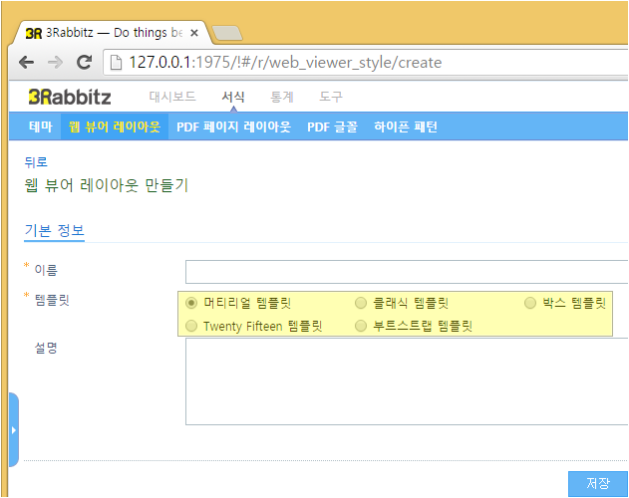Select the 머티리얼 템플릿 radio button
This screenshot has height=498, width=629.
click(x=191, y=303)
